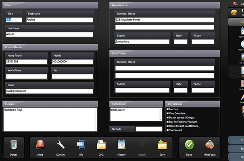This screenshot has height=161, width=244.
Task: Toggle the Tax Exempt checkbox
Action: tap(168, 130)
